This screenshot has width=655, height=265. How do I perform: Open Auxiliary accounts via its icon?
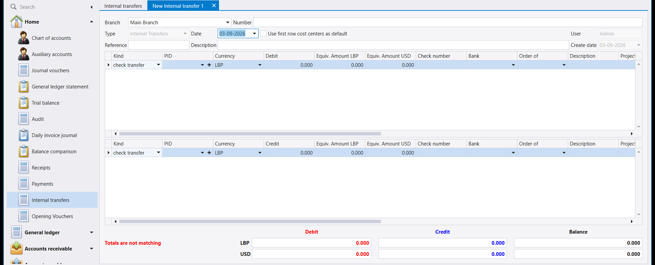click(23, 54)
